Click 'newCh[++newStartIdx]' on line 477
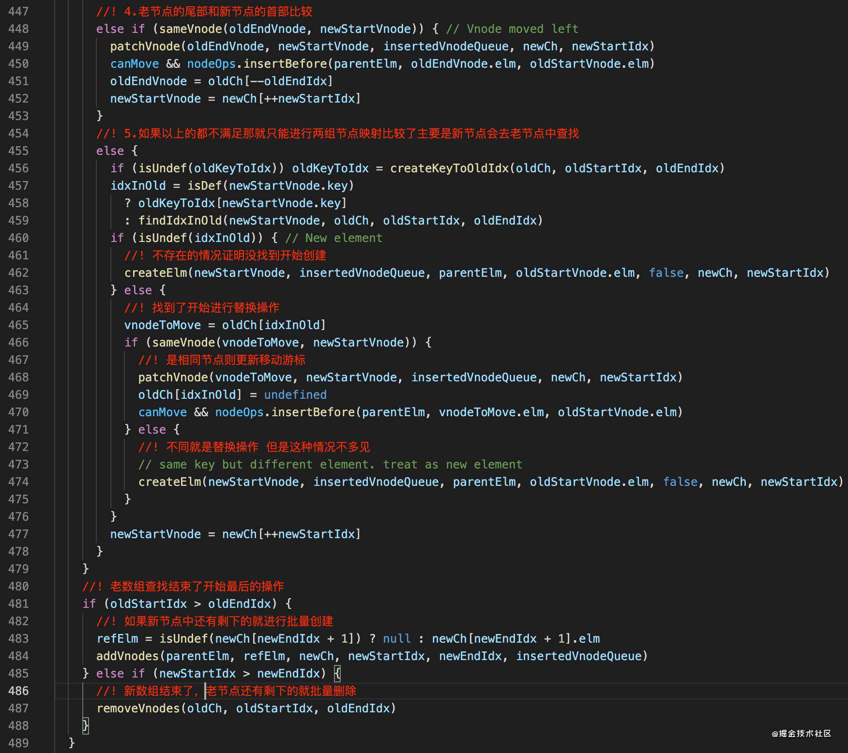Viewport: 848px width, 753px height. pyautogui.click(x=291, y=534)
